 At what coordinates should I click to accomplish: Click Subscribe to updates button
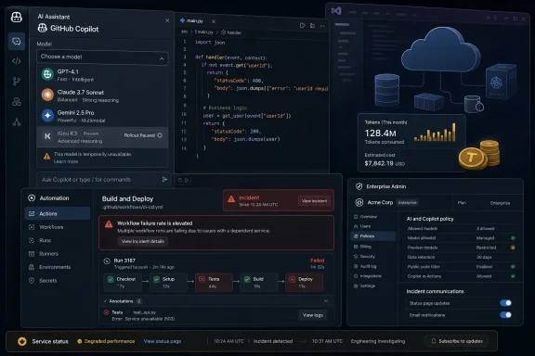coord(457,341)
